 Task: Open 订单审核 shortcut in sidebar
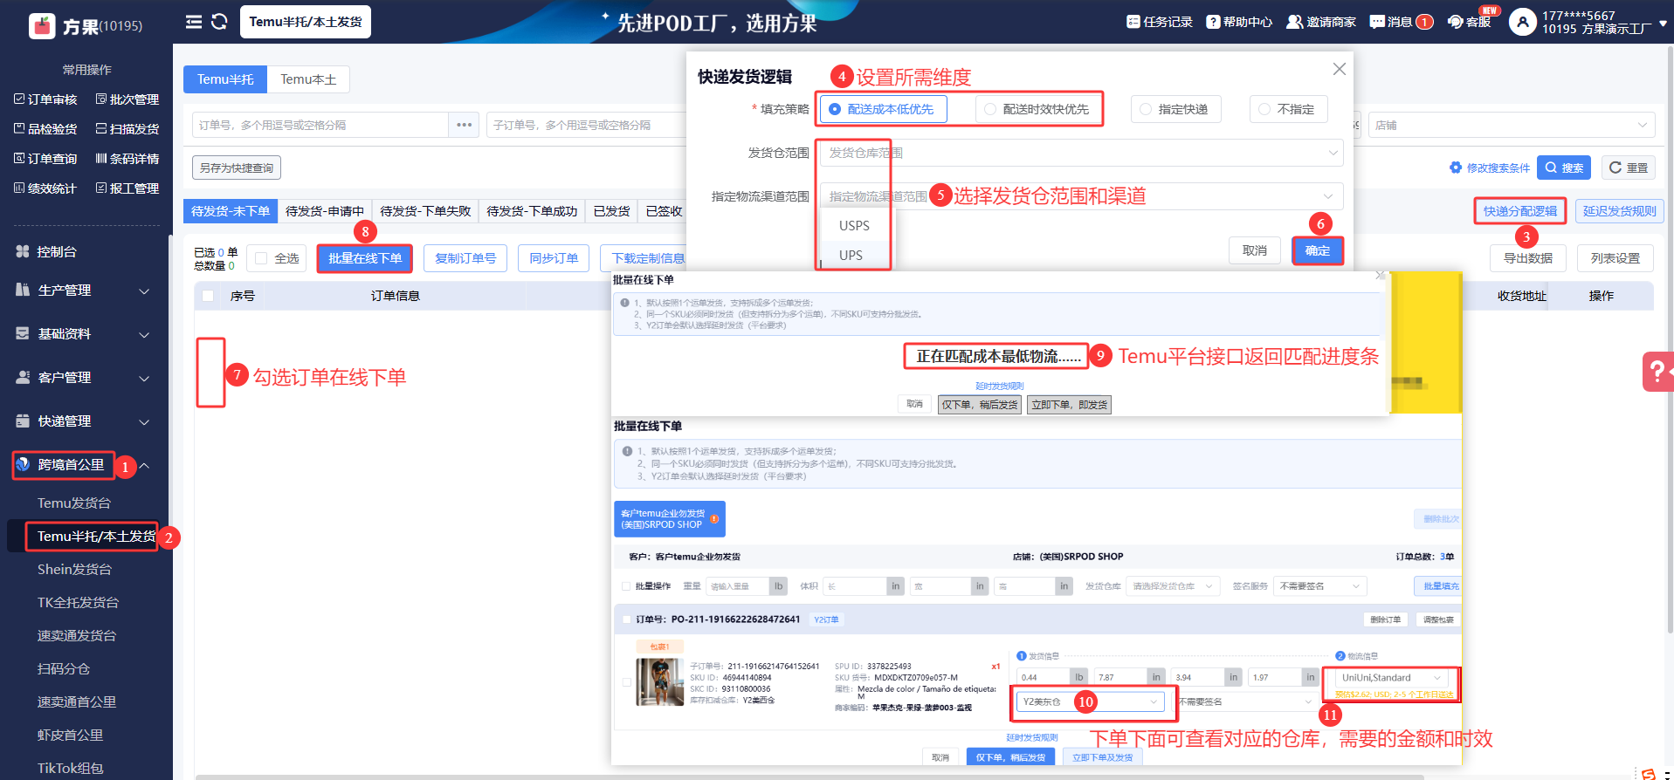[45, 99]
